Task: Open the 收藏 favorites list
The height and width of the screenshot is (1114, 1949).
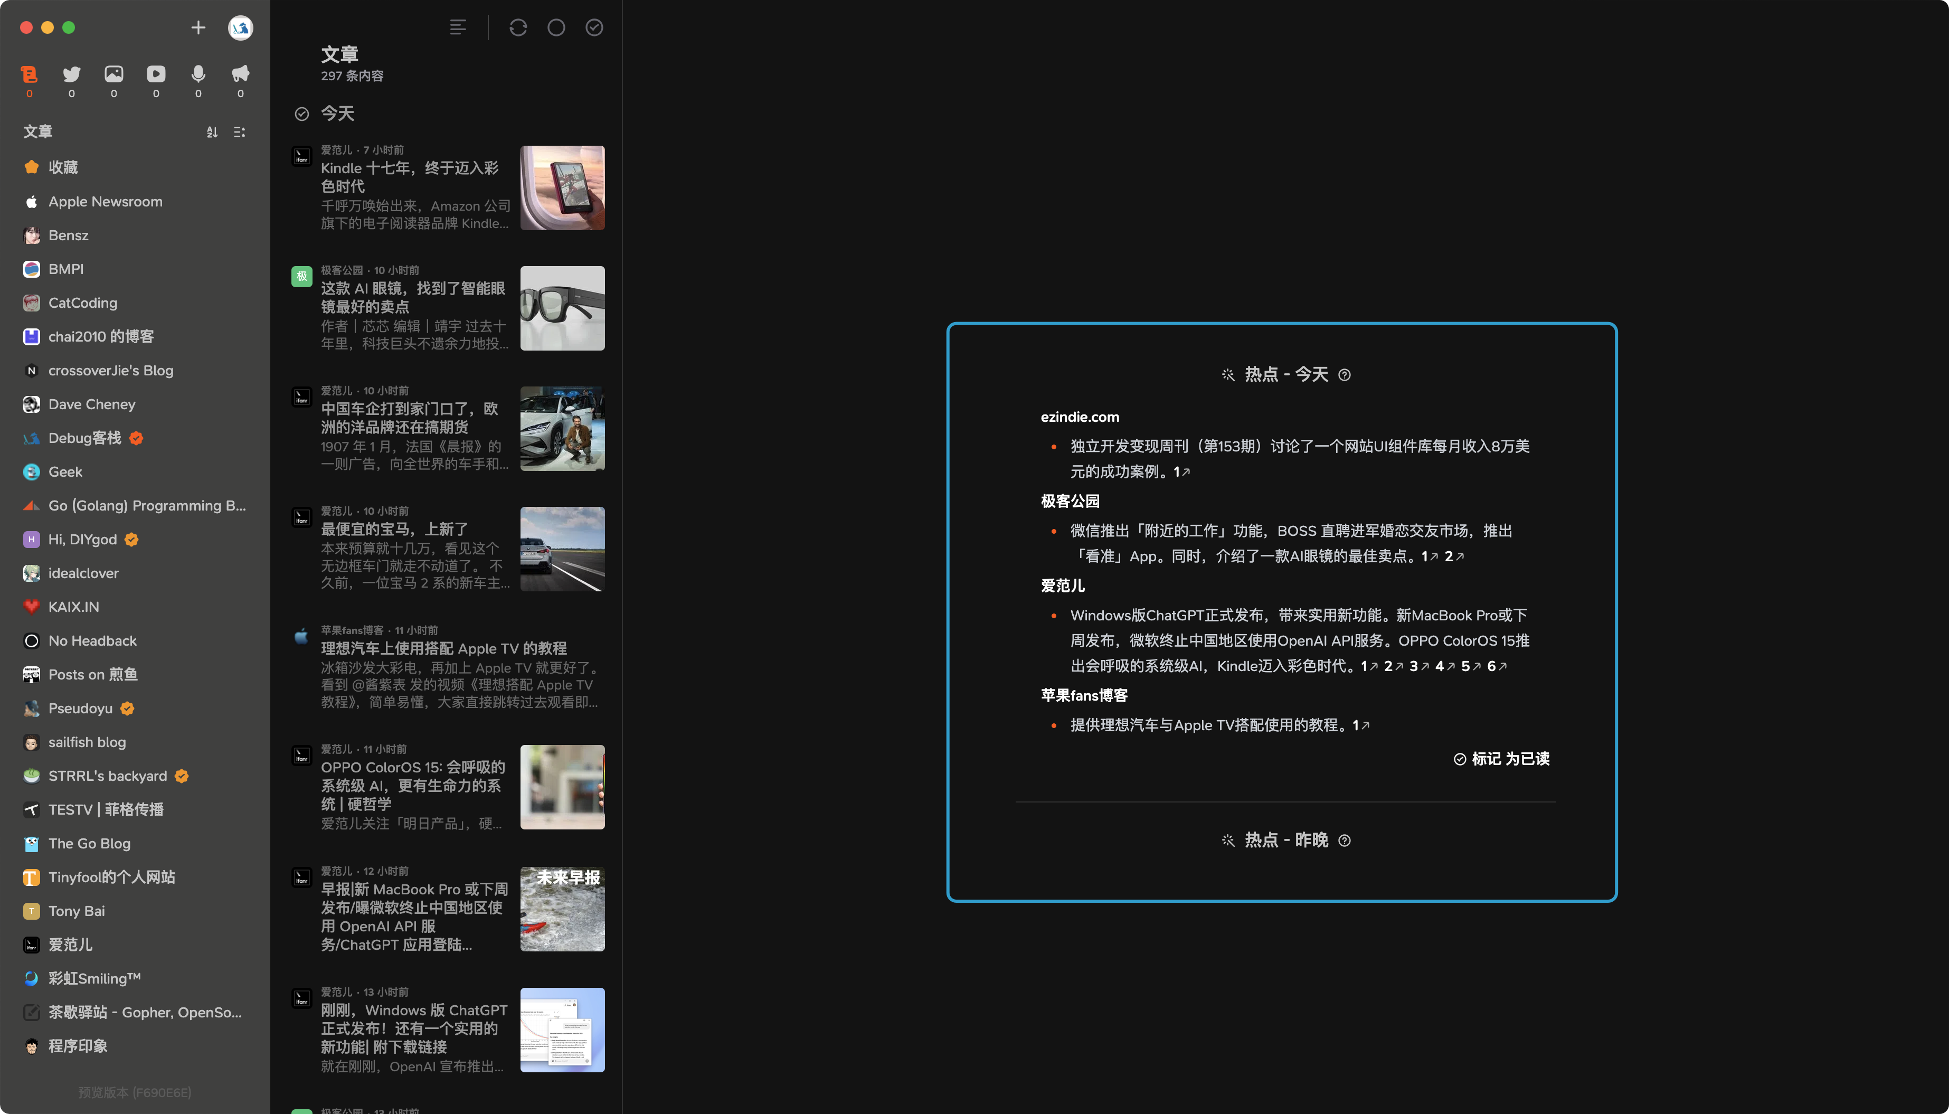Action: point(63,167)
